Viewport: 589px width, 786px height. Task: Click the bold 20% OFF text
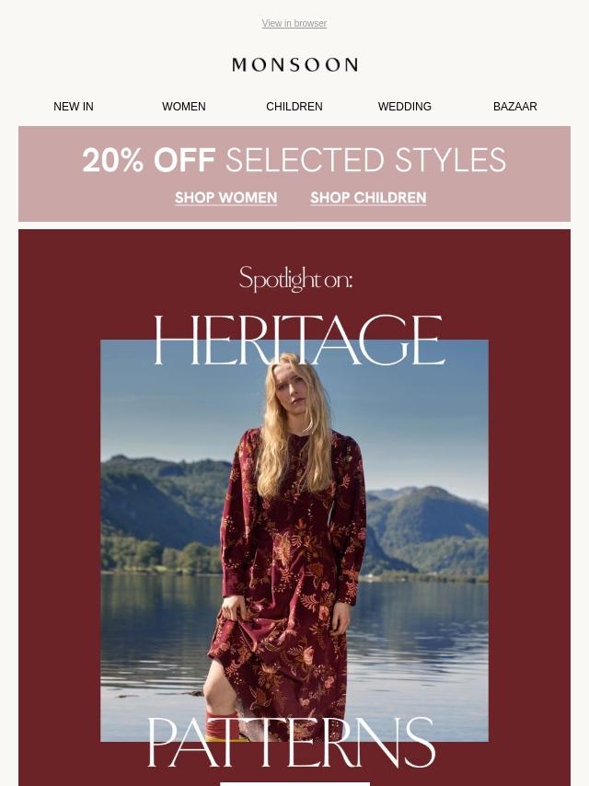point(149,160)
